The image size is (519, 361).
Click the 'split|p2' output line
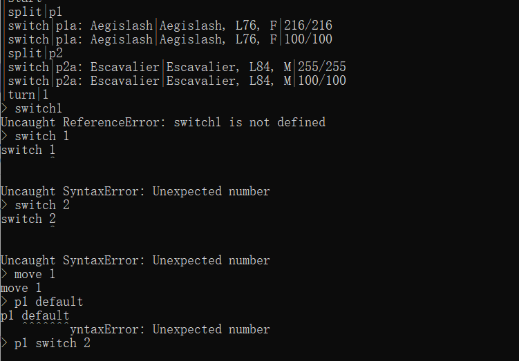(35, 53)
